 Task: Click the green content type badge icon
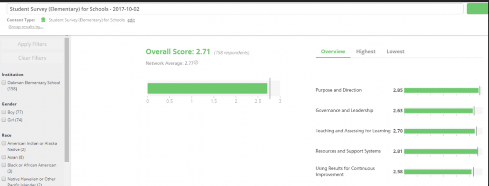(43, 20)
